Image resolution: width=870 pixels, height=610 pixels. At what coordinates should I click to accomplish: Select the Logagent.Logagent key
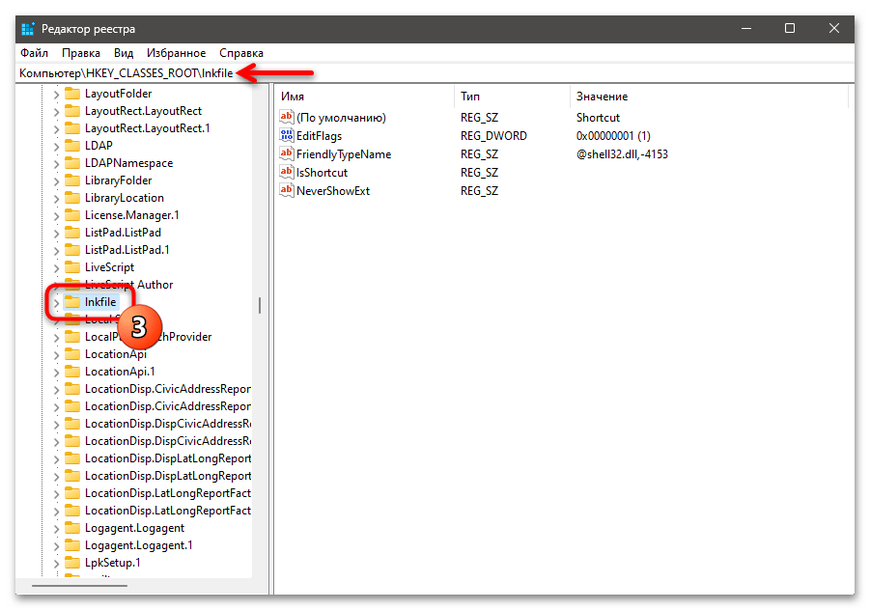click(134, 528)
